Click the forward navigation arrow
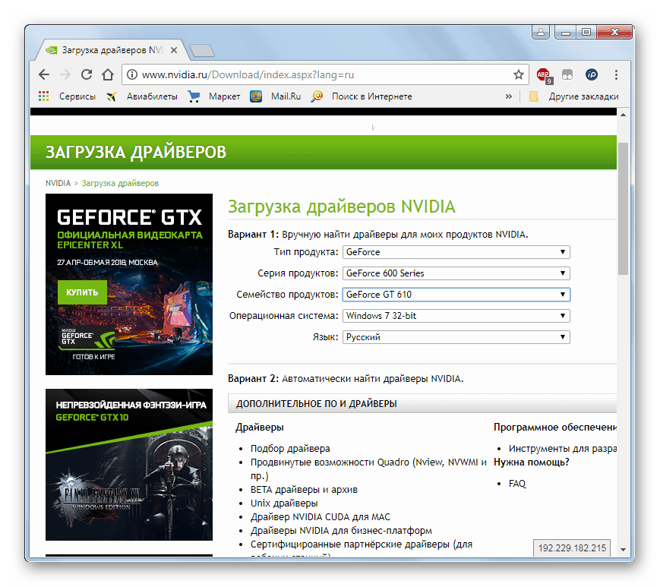 point(65,75)
